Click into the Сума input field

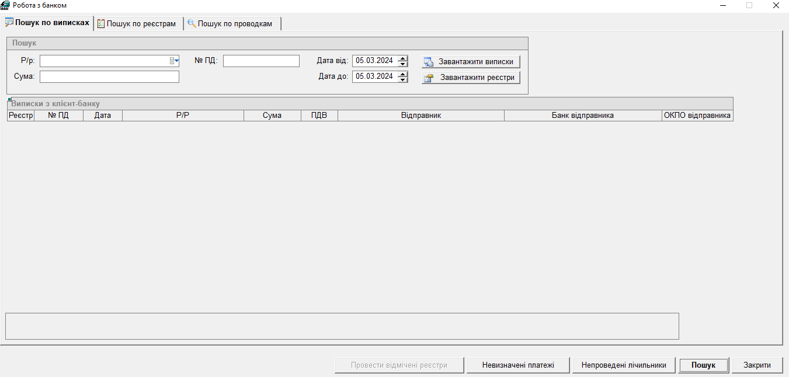109,77
